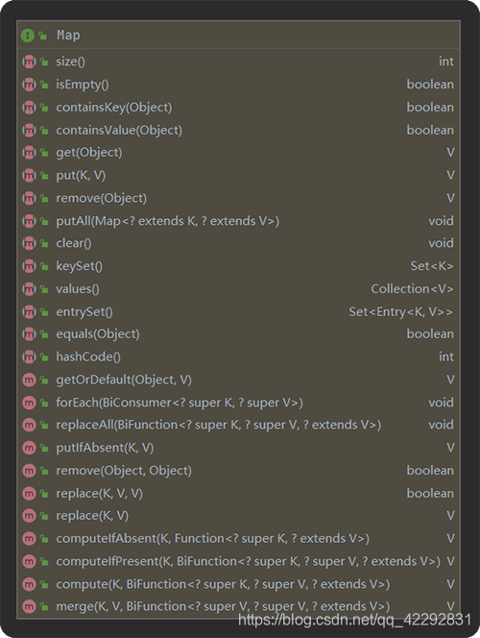Click the method icon beside isEmpty()
This screenshot has width=480, height=638.
[x=29, y=85]
